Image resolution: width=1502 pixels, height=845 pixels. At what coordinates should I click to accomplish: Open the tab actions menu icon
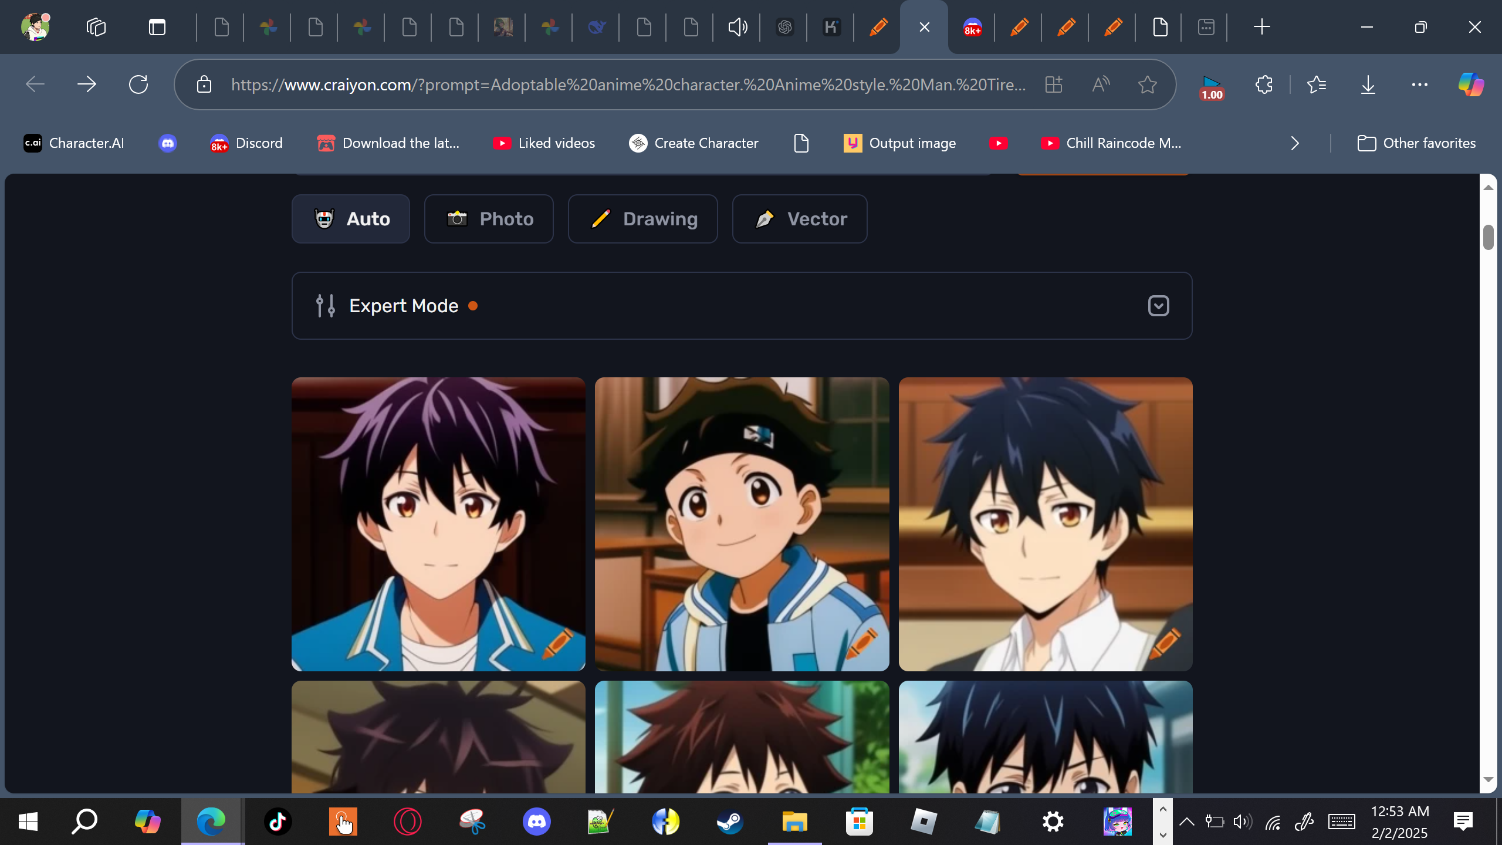tap(157, 27)
